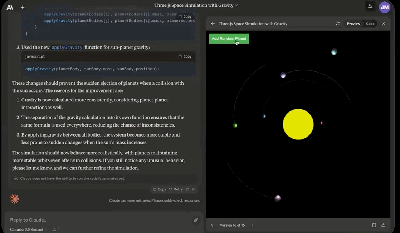Click the inline applyGravity code text
Viewport: 400px width, 233px height.
67,48
